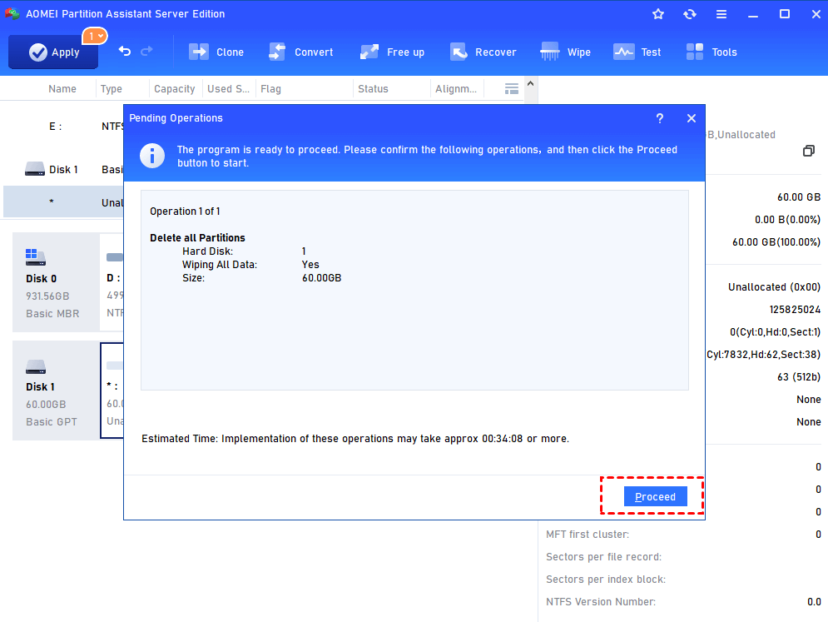Viewport: 828px width, 622px height.
Task: Select the Disk 1 row in the list
Action: (x=63, y=170)
